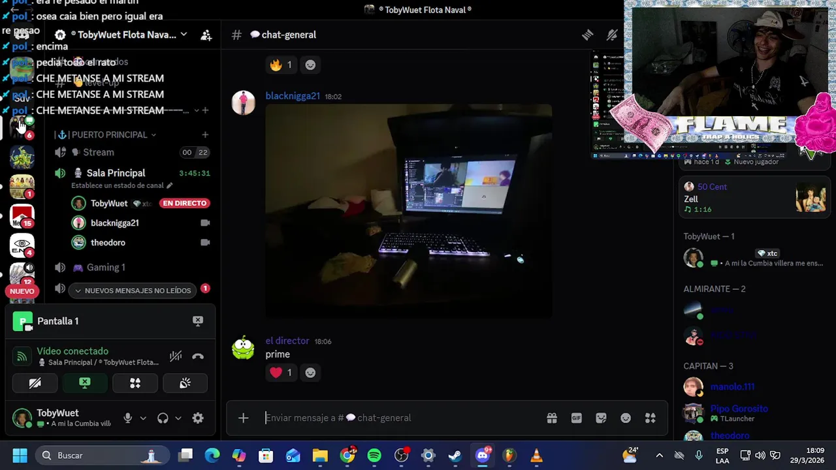Toggle screen share button in voice panel
This screenshot has width=836, height=470.
85,383
